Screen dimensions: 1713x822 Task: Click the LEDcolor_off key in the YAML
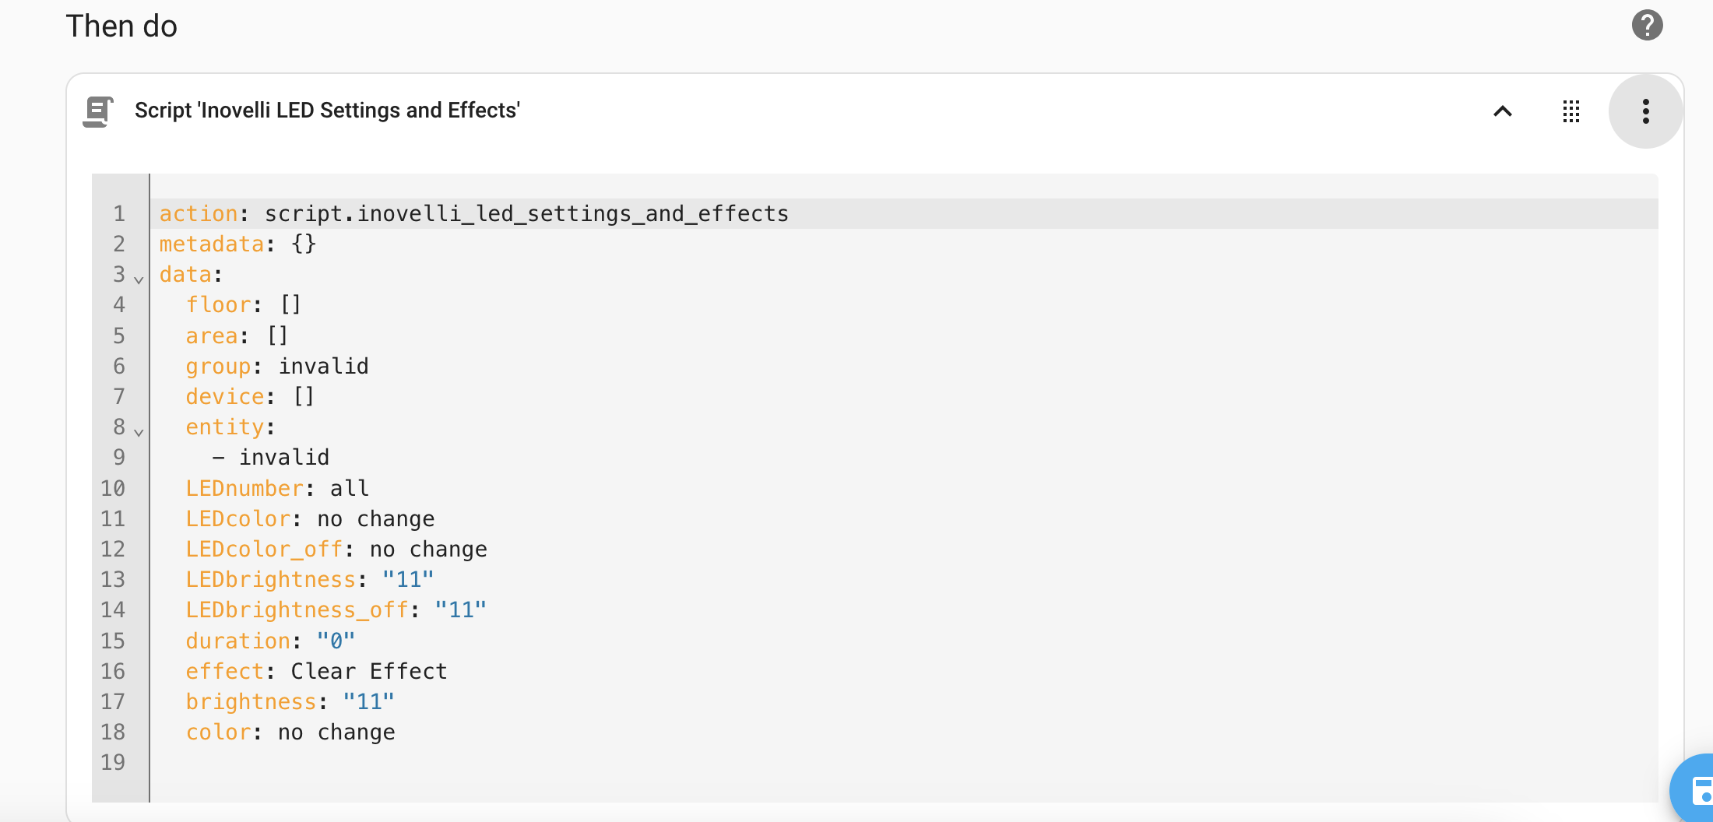(x=264, y=550)
